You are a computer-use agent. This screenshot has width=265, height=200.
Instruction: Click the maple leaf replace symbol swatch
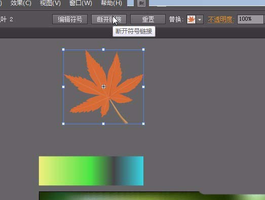coord(191,19)
